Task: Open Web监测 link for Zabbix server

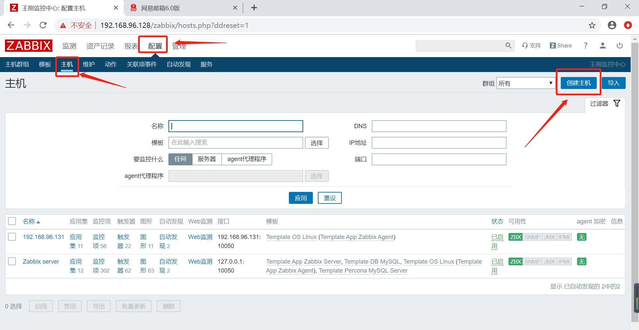Action: pyautogui.click(x=200, y=262)
